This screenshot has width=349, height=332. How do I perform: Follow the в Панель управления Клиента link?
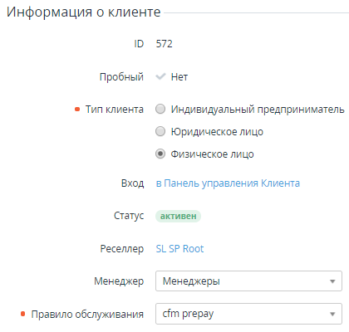(228, 183)
